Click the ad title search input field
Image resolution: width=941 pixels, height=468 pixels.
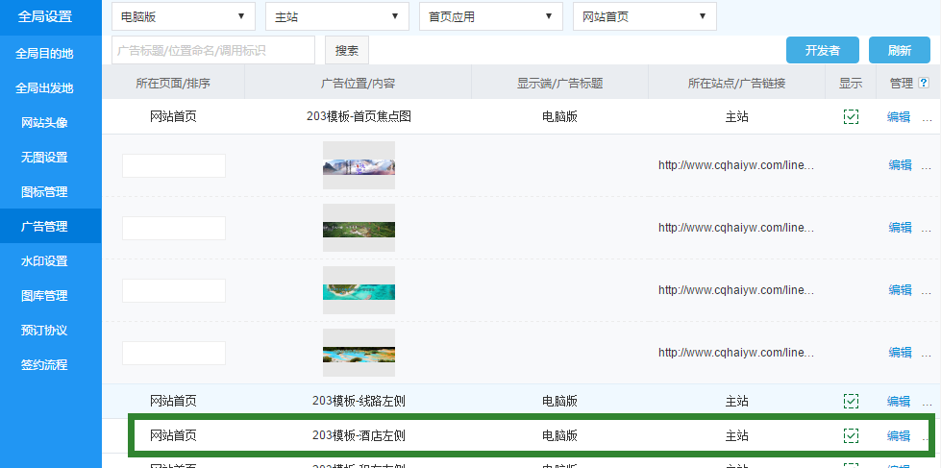pyautogui.click(x=213, y=50)
